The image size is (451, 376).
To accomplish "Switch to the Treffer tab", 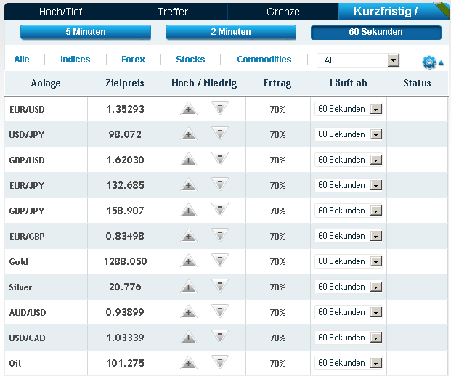I will pyautogui.click(x=172, y=12).
